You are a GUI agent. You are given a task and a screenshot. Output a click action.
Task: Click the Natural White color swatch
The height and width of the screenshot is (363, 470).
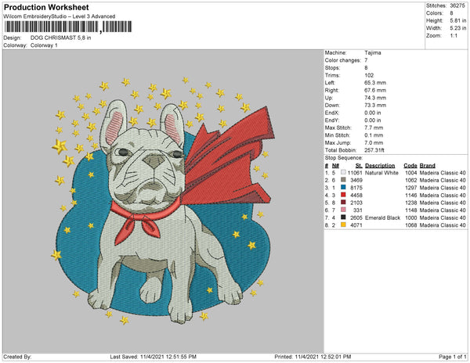coord(343,172)
